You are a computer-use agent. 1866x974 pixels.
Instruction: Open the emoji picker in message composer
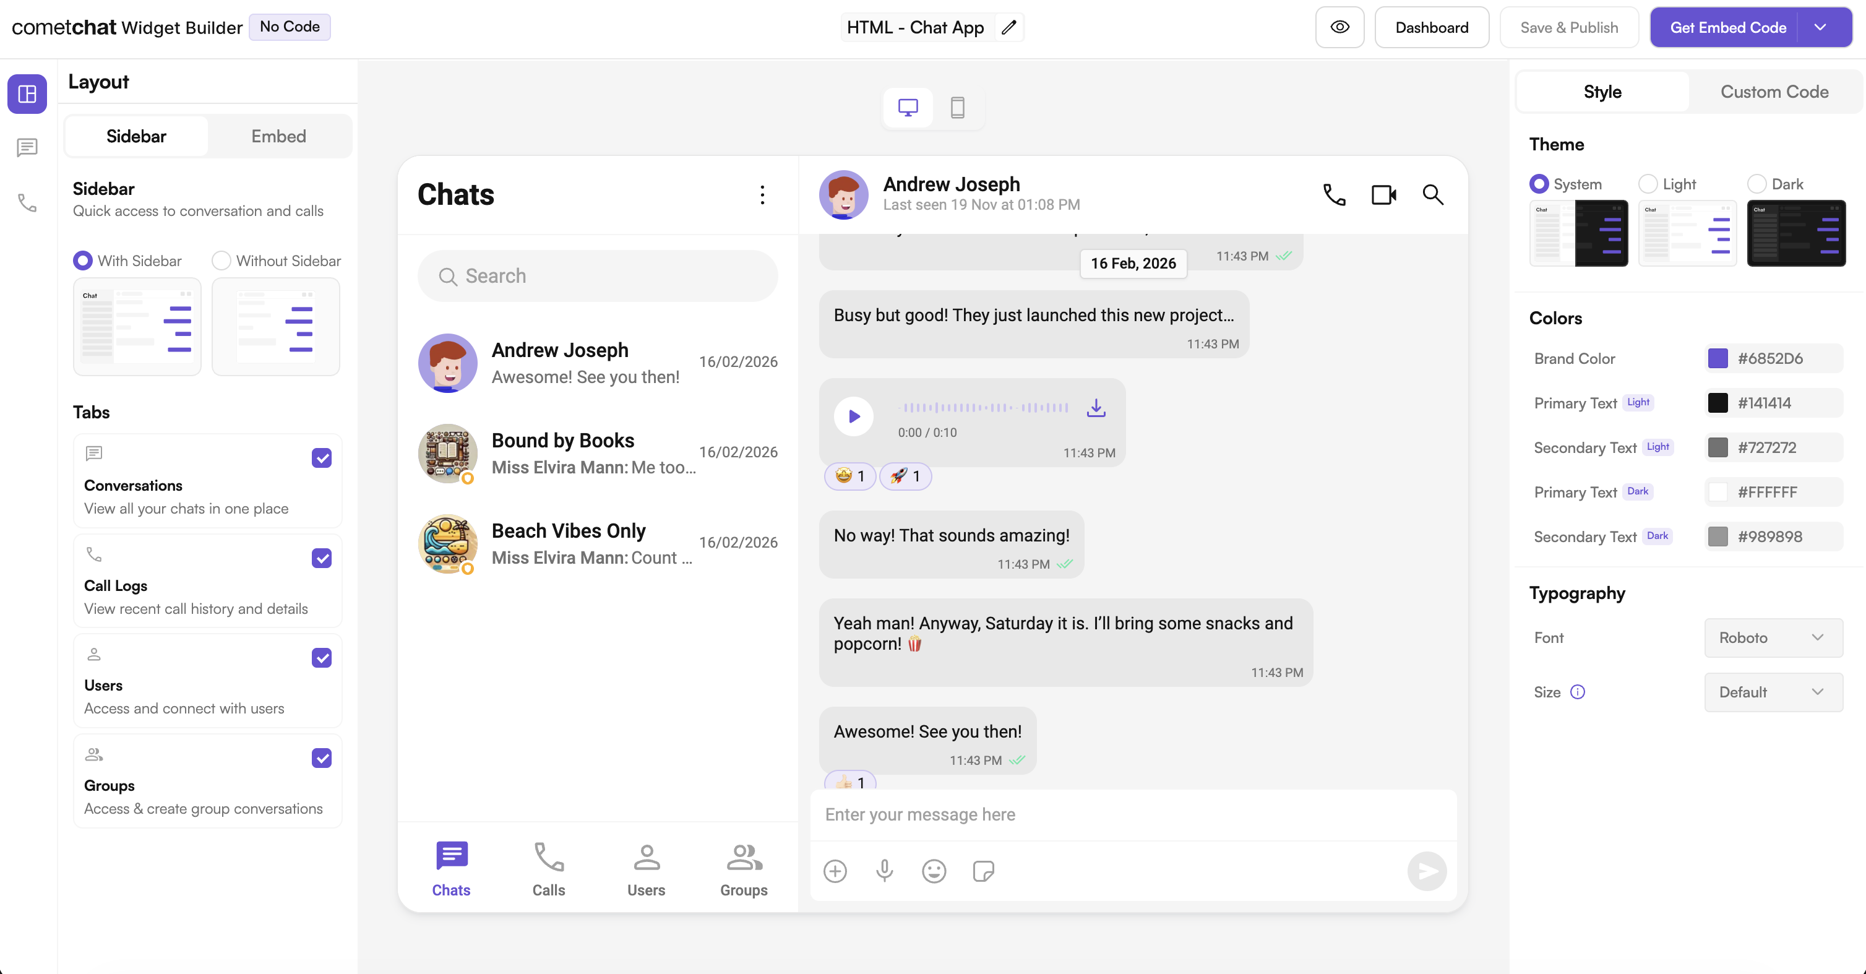(x=934, y=871)
